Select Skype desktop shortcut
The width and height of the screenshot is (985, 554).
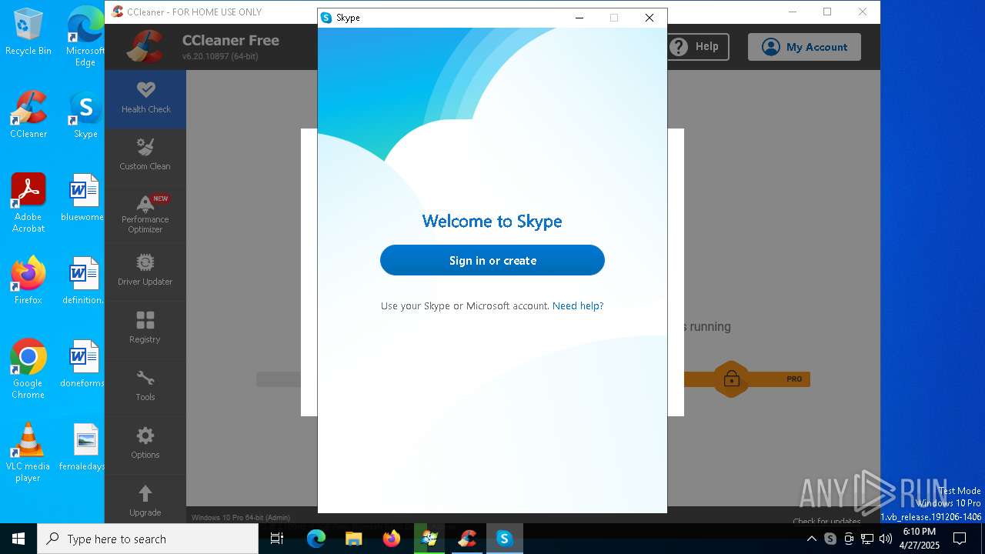tap(85, 115)
